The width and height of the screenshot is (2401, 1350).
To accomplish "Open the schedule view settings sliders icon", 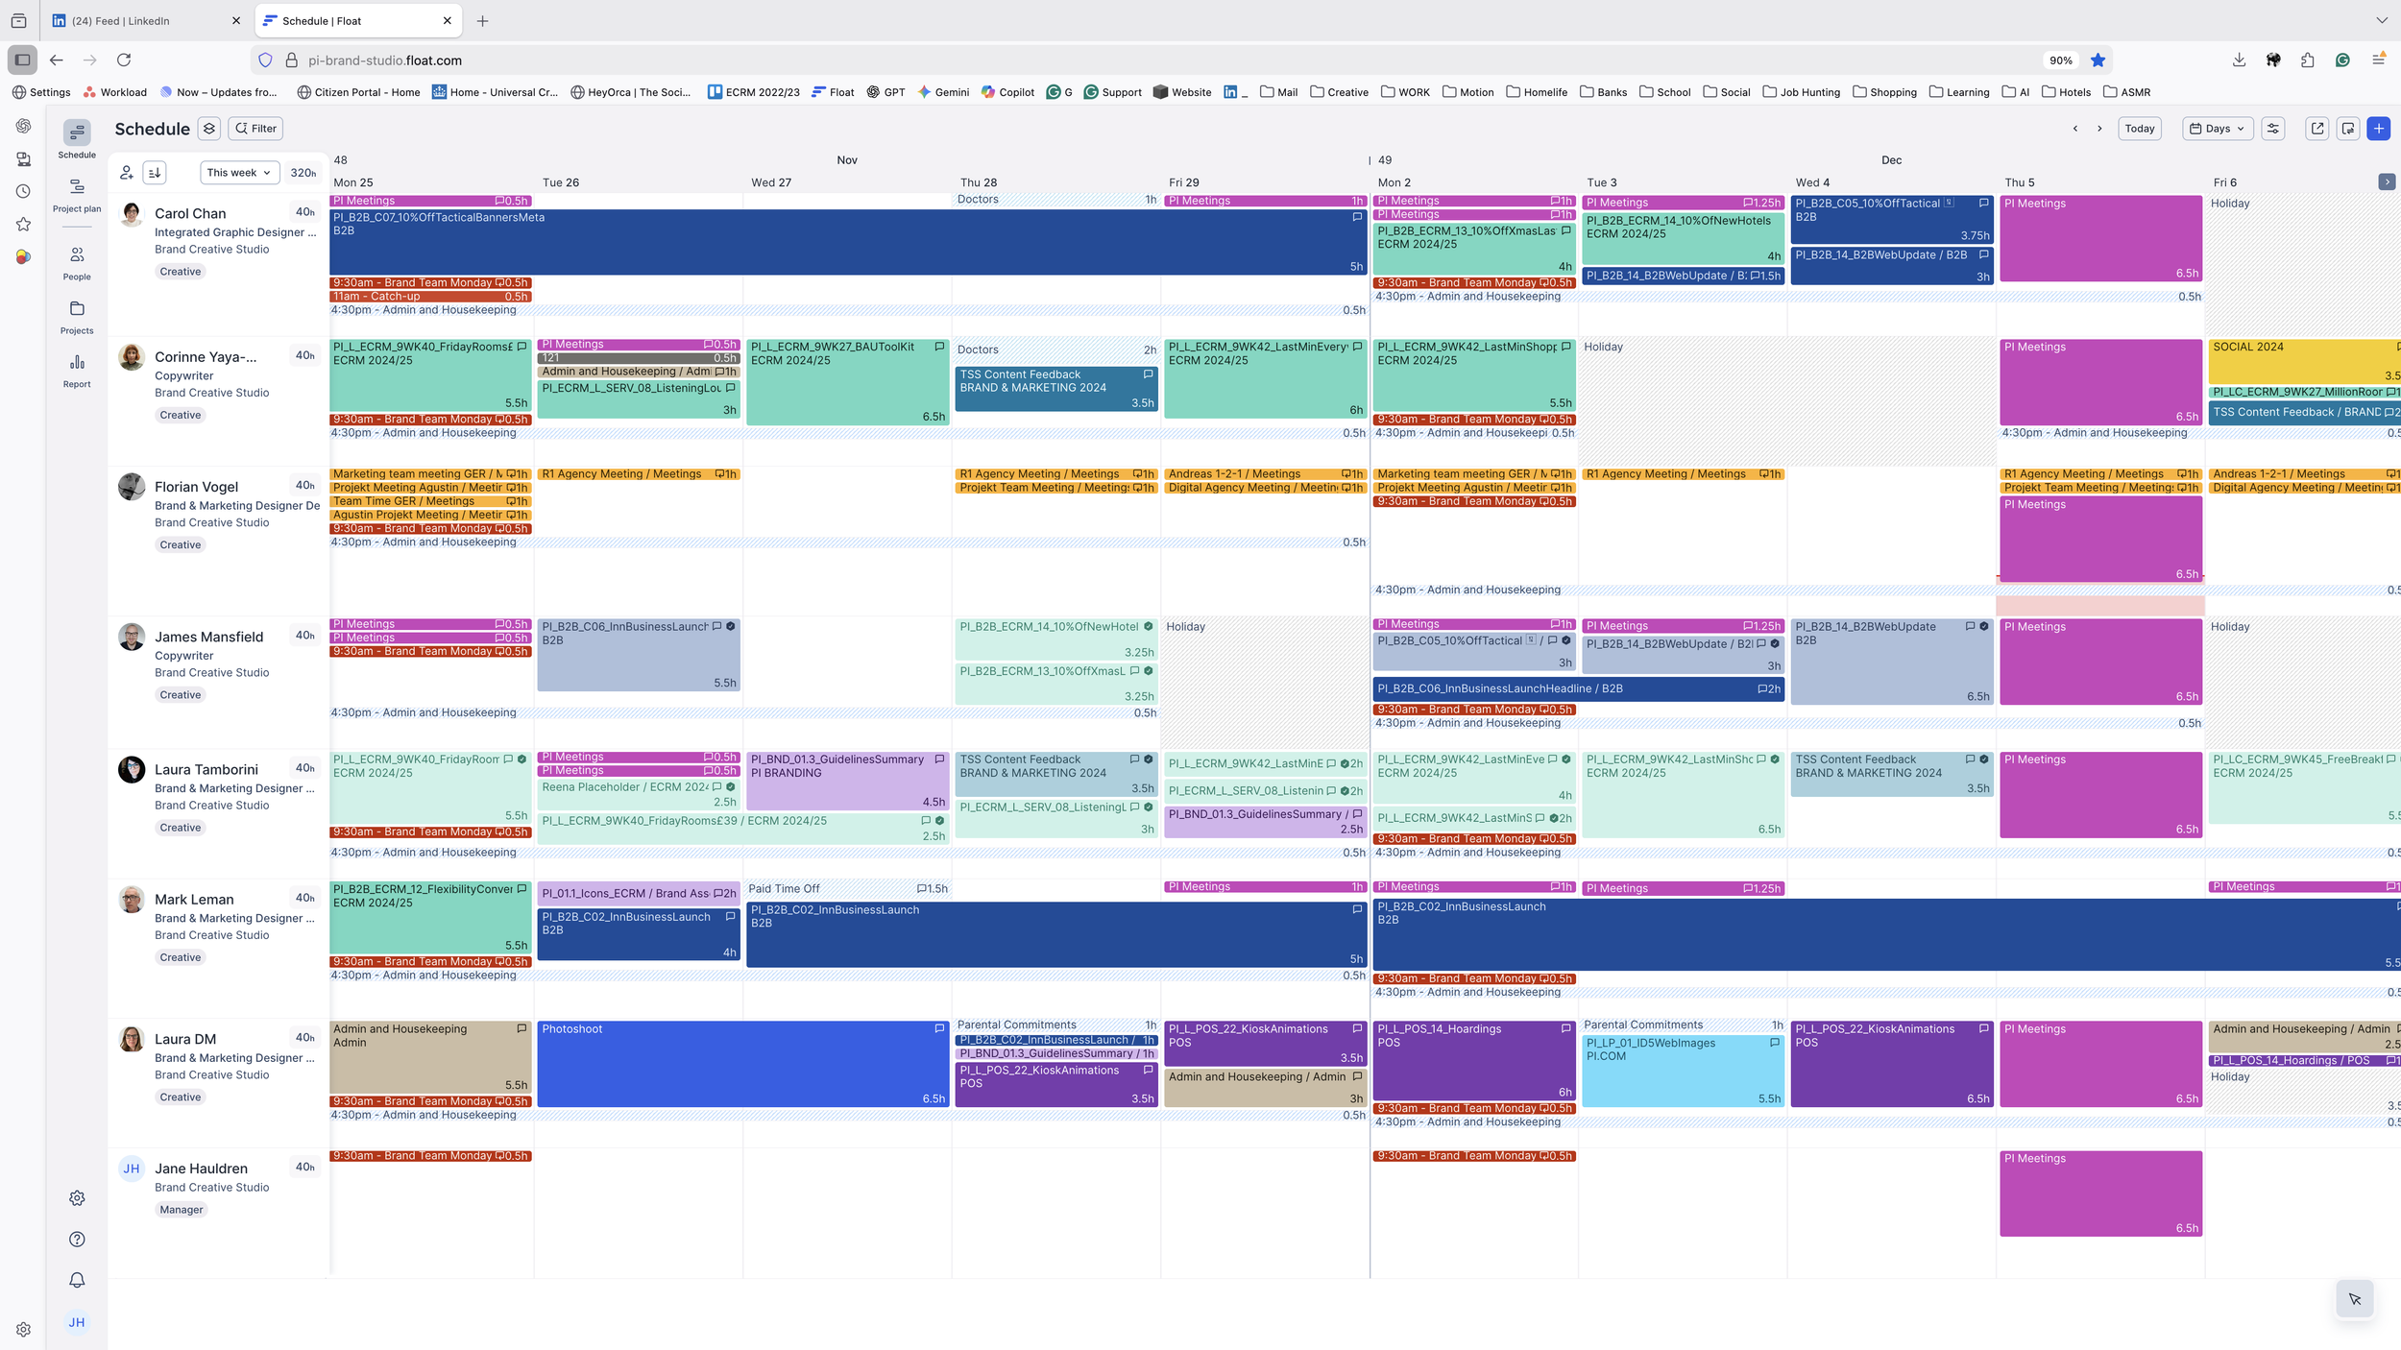I will (x=2273, y=128).
